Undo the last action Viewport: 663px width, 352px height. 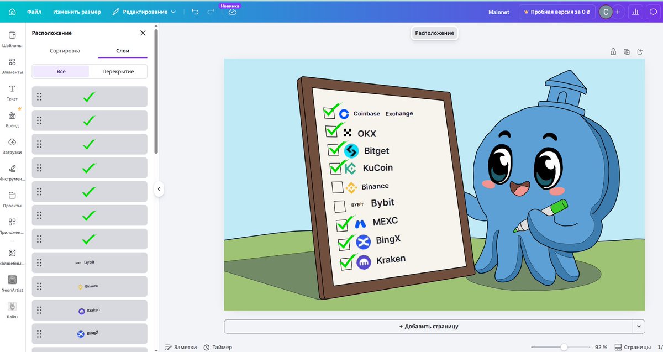(195, 12)
